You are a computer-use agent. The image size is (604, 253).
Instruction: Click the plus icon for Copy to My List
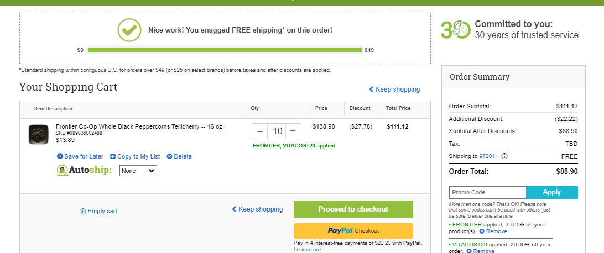113,156
